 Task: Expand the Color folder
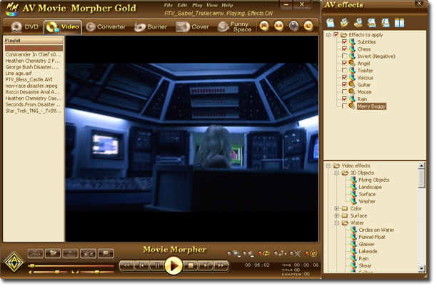pyautogui.click(x=336, y=208)
